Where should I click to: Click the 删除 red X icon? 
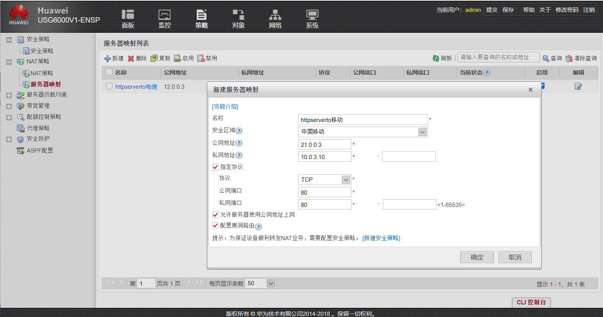[131, 59]
